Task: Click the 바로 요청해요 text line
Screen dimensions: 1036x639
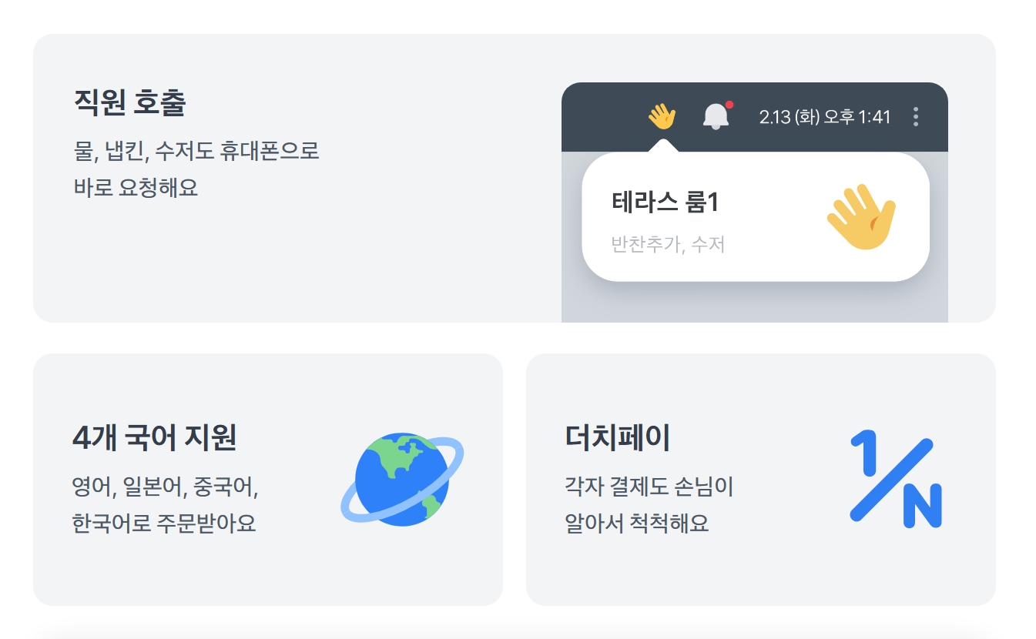Action: coord(136,187)
